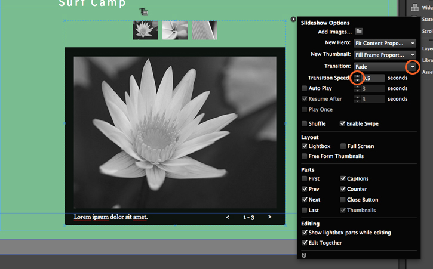Uncheck the Captions part
This screenshot has height=269, width=433.
(343, 178)
